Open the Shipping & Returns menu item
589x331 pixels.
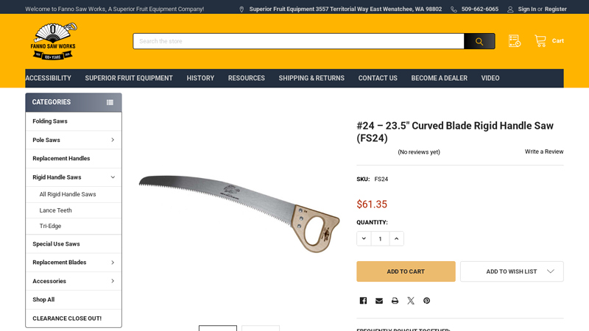pyautogui.click(x=311, y=78)
